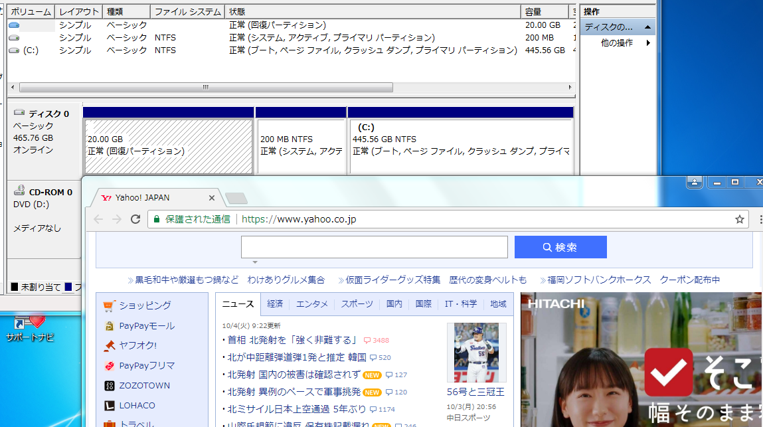Switch to 地域 news tab
Screen dimensions: 763x427
point(498,304)
